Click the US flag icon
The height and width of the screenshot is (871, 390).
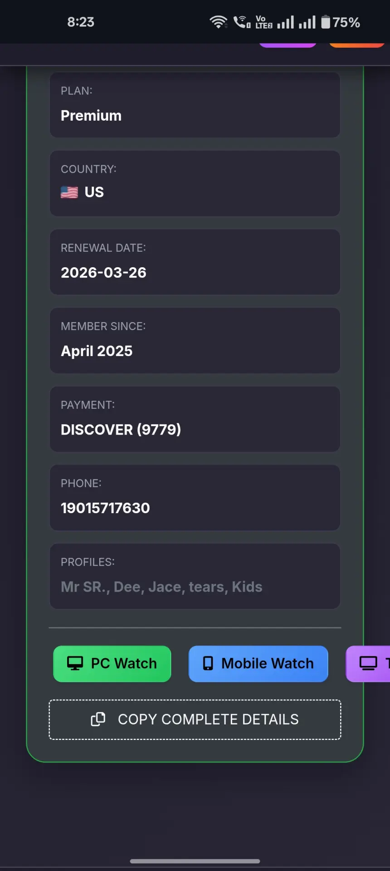coord(69,192)
